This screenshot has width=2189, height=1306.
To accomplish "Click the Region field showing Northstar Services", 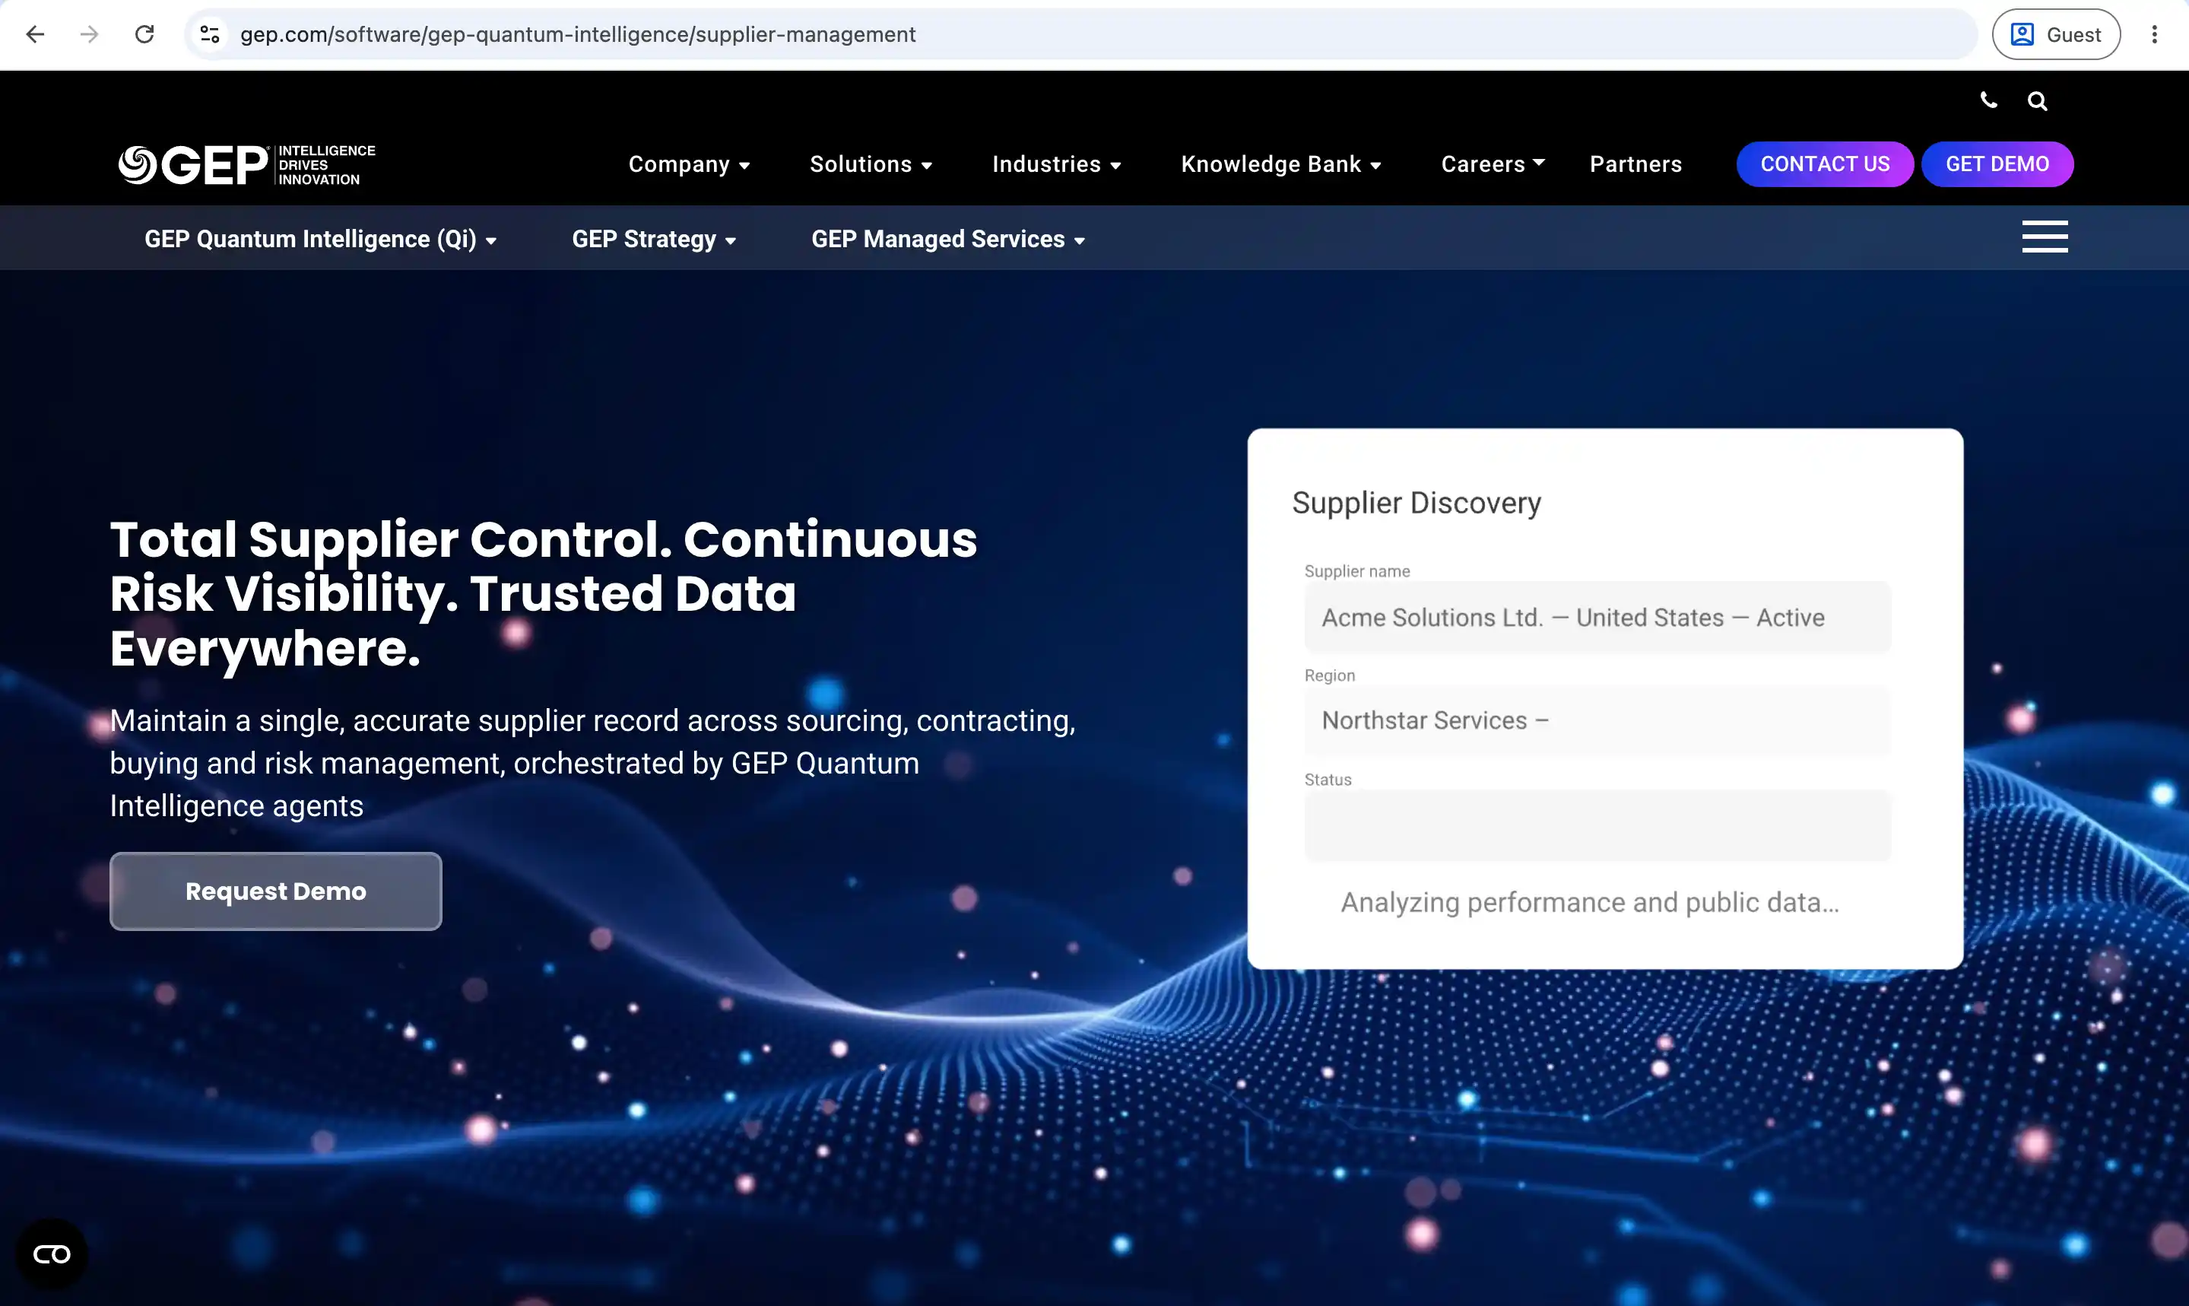I will tap(1597, 721).
